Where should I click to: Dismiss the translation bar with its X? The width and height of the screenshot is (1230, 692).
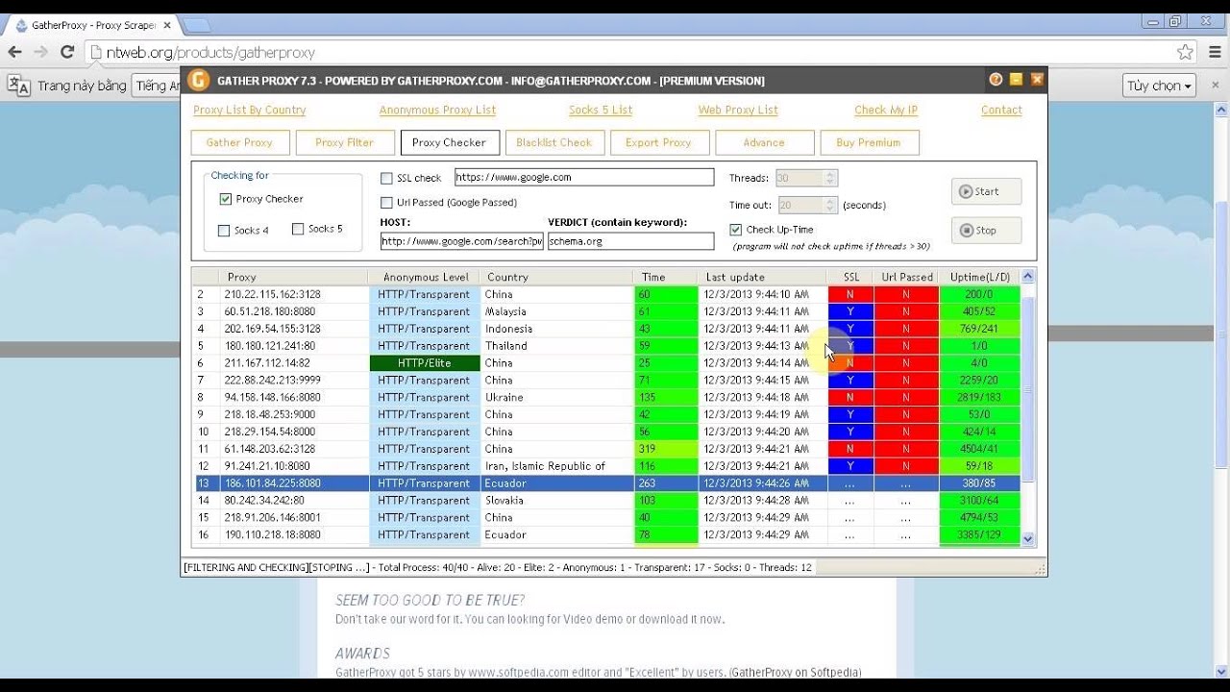[1215, 86]
